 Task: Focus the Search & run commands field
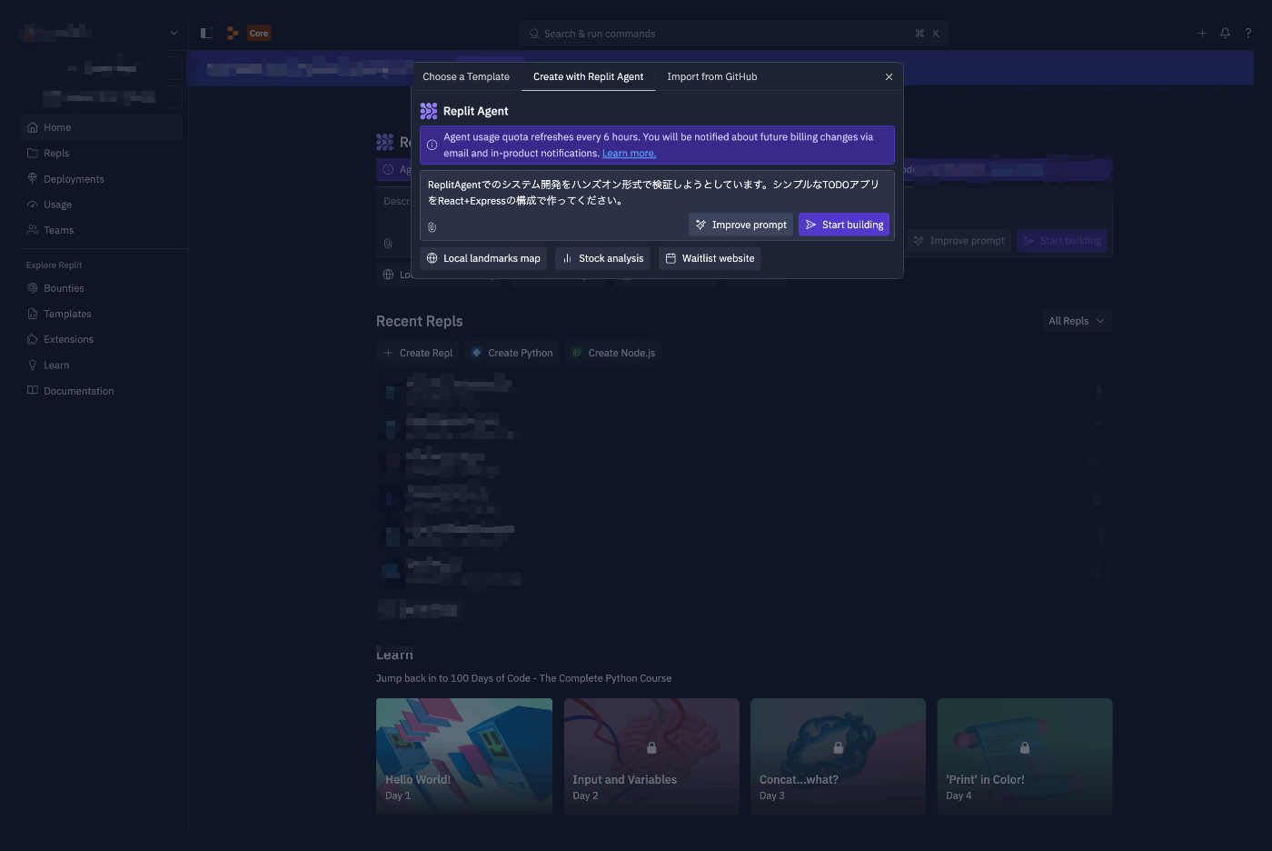[733, 34]
